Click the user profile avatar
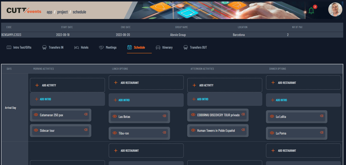The image size is (346, 165). point(335,10)
